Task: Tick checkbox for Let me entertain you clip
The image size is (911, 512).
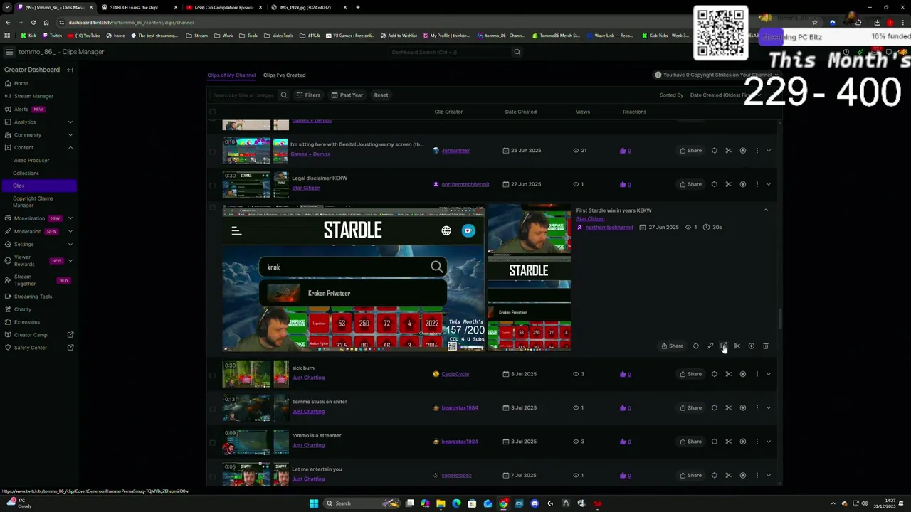Action: click(212, 475)
